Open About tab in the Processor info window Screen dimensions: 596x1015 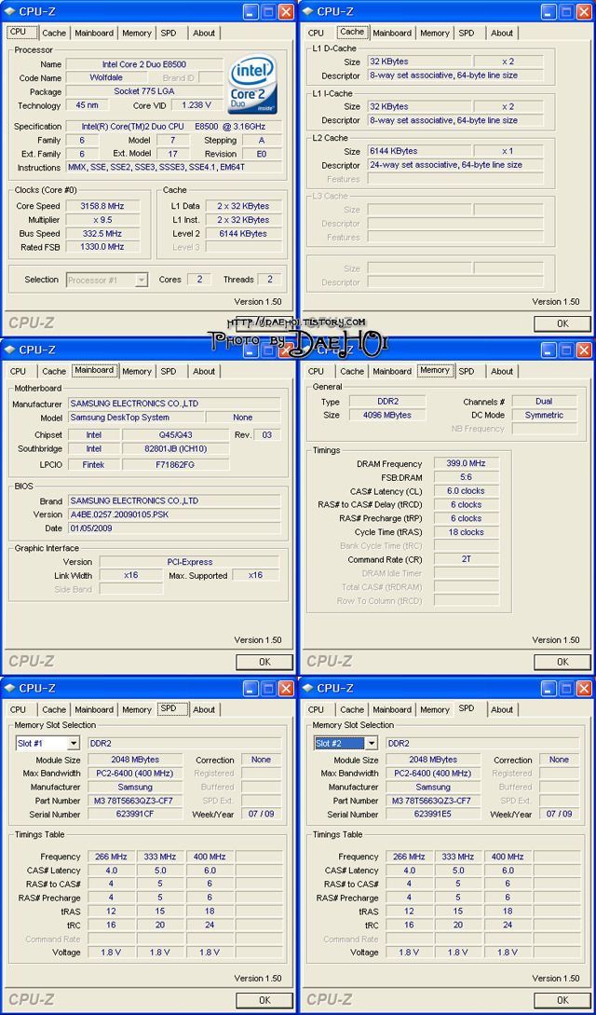tap(204, 33)
